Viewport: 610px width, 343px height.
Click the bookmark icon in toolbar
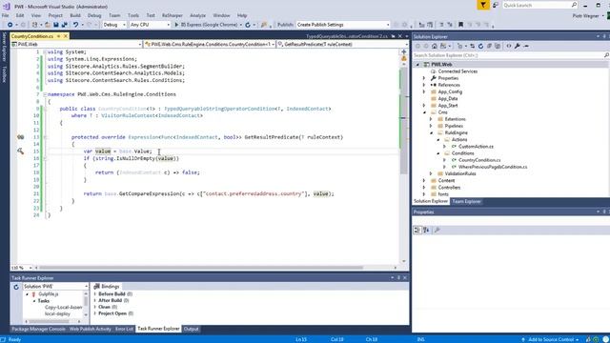pos(460,25)
